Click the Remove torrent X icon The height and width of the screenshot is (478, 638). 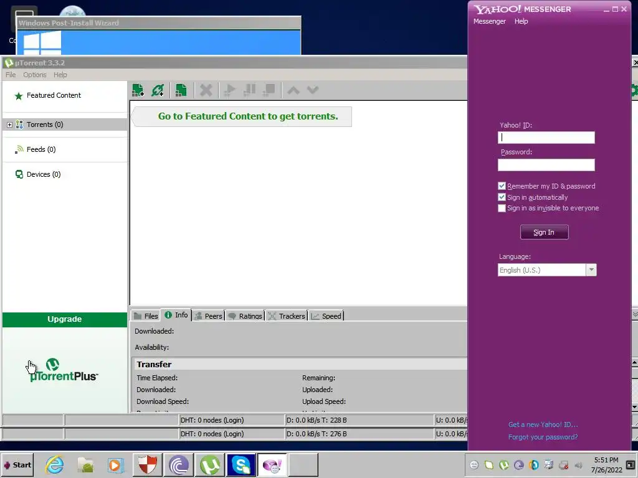click(206, 90)
